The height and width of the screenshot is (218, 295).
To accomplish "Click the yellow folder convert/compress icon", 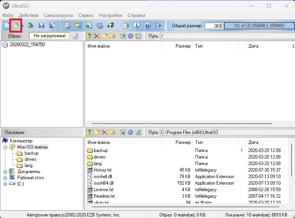I will (78, 26).
